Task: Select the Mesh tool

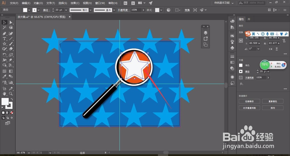Action: point(4,71)
